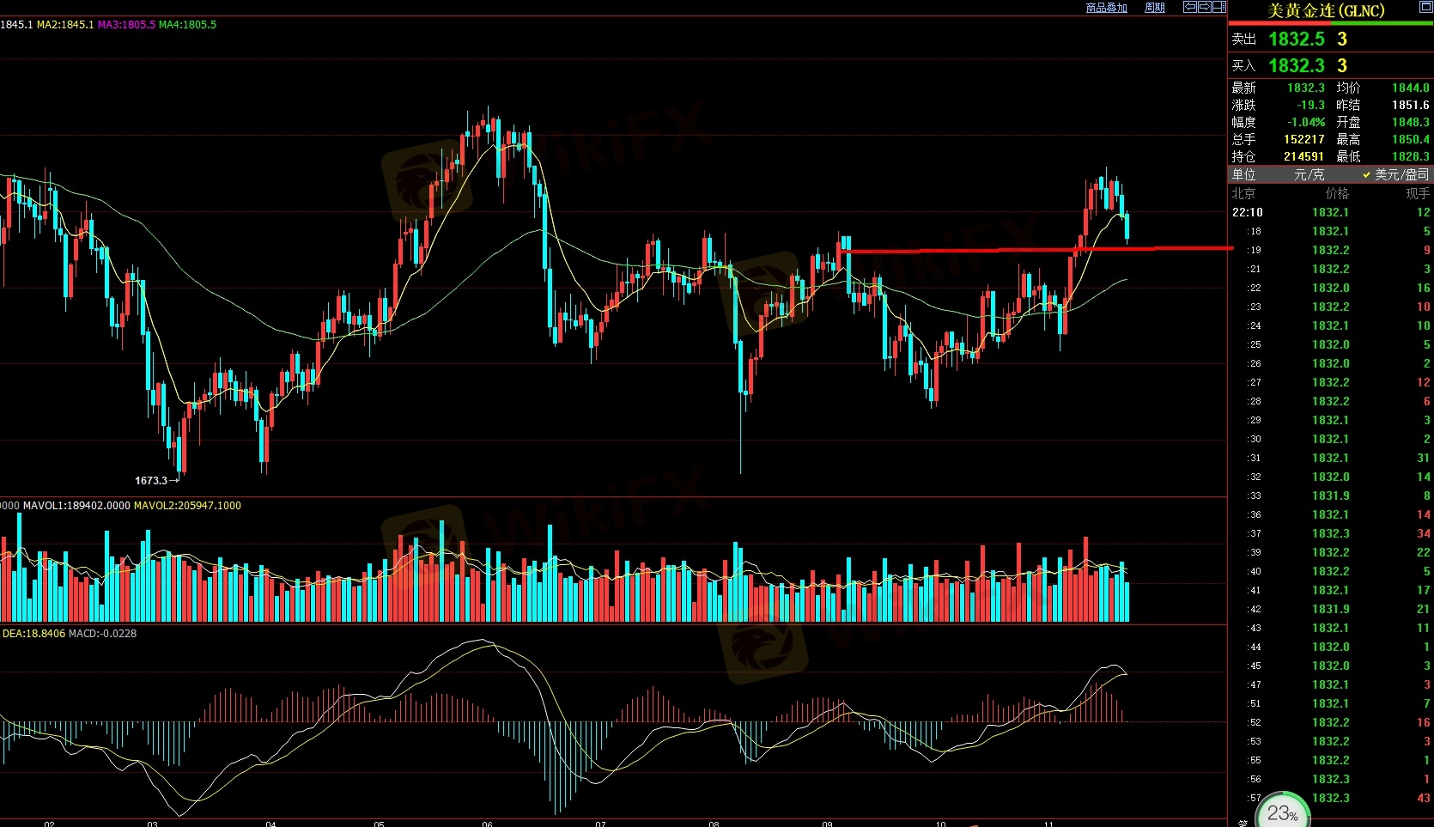Image resolution: width=1434 pixels, height=827 pixels.
Task: Select the 元/克 unit option
Action: pos(1309,174)
